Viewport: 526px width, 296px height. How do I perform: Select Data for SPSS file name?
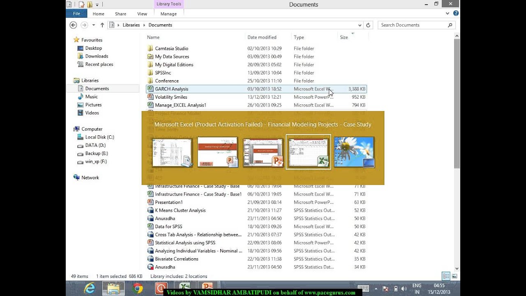click(x=168, y=227)
